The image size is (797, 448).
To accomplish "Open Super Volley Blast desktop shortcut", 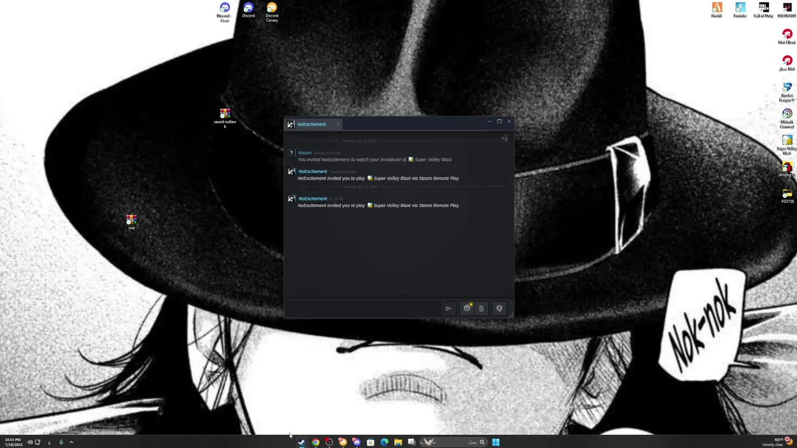I will point(787,145).
